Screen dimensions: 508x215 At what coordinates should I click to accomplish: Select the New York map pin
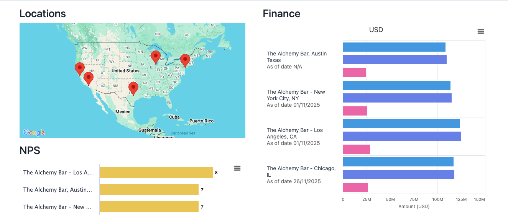(x=185, y=61)
